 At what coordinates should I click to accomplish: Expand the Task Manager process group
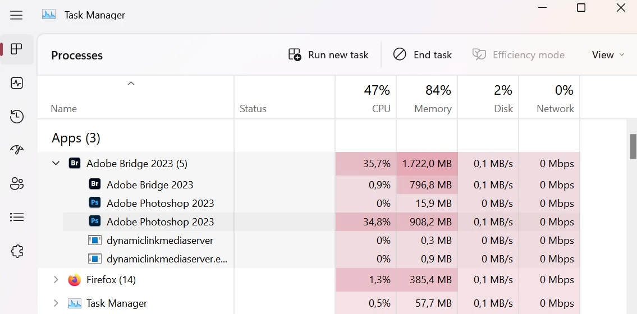[56, 303]
